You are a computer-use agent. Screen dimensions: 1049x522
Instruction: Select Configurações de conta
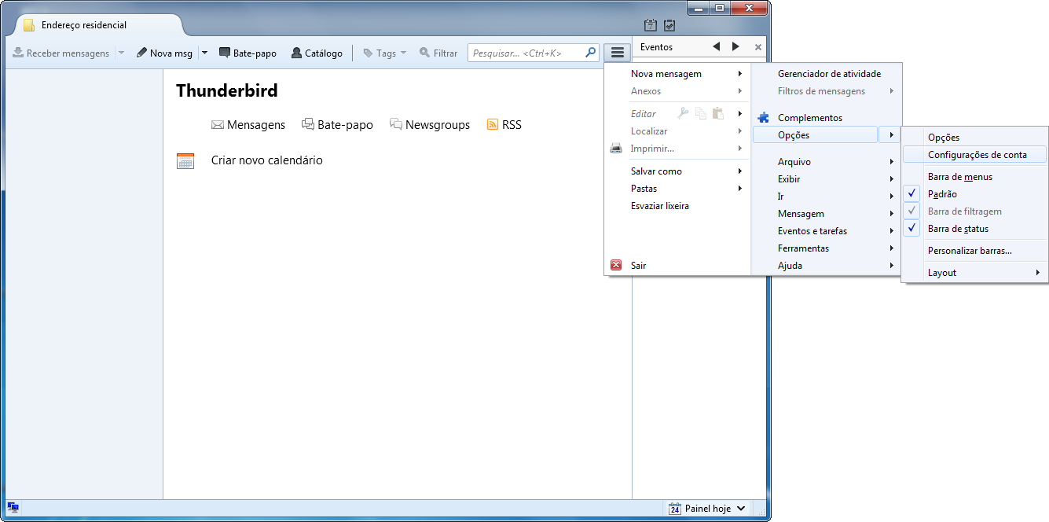tap(975, 155)
